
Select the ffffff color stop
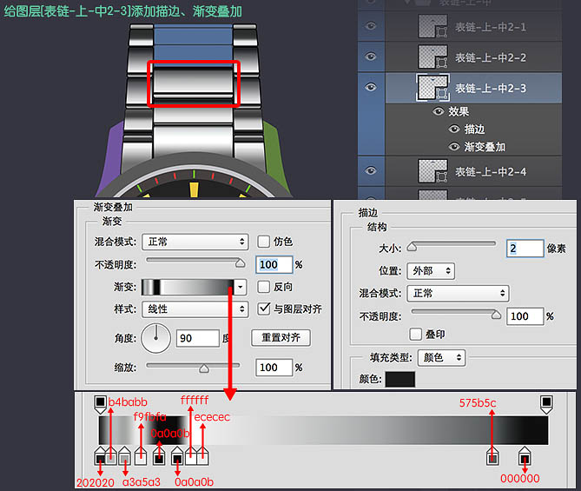point(191,456)
